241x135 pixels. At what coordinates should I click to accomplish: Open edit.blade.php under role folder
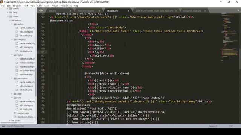click(x=26, y=105)
